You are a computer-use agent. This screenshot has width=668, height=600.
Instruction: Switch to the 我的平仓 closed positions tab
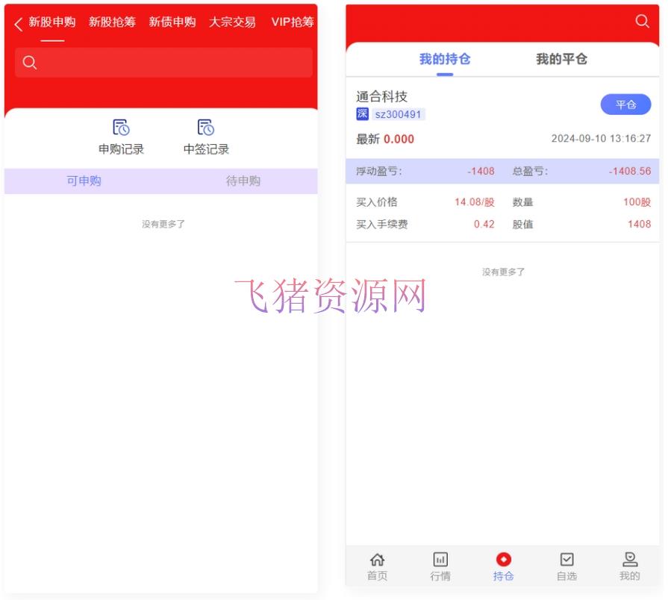tap(560, 58)
